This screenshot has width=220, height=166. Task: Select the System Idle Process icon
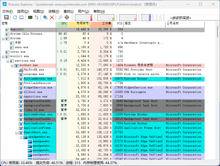pos(7,34)
